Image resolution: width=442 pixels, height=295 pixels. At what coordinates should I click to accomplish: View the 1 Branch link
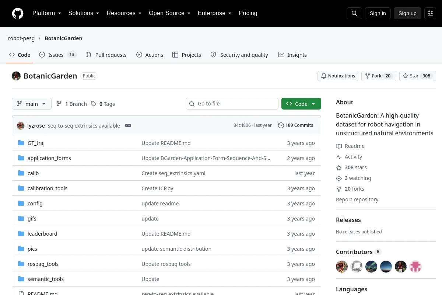(x=72, y=104)
